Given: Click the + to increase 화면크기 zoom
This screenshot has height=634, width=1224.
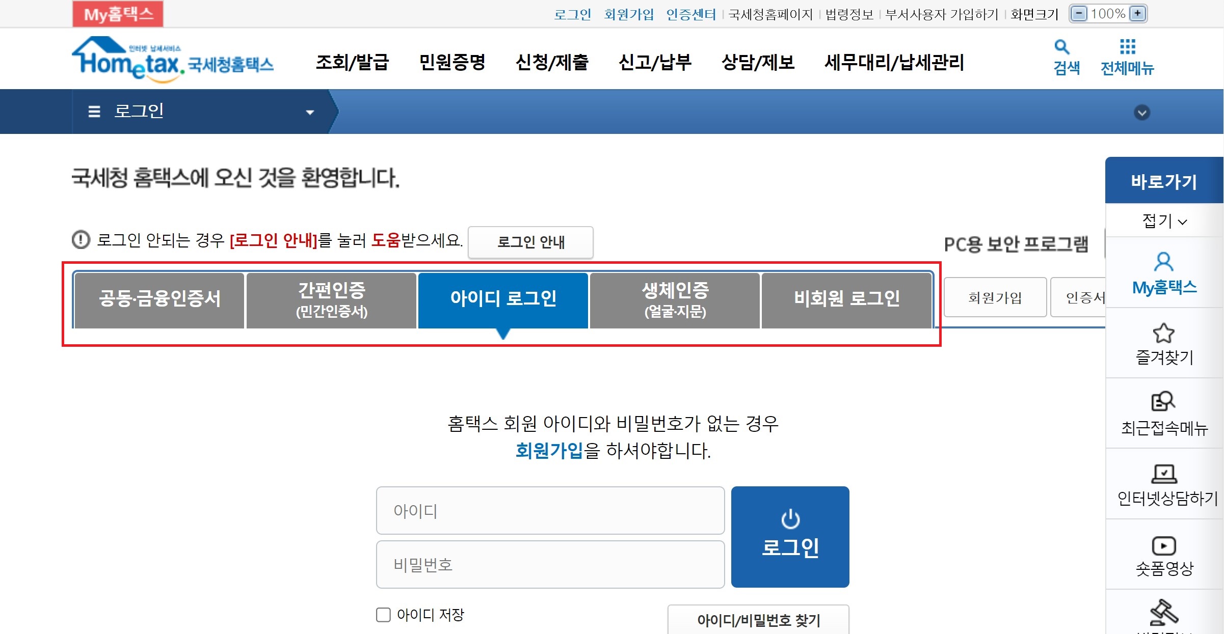Looking at the screenshot, I should point(1138,13).
